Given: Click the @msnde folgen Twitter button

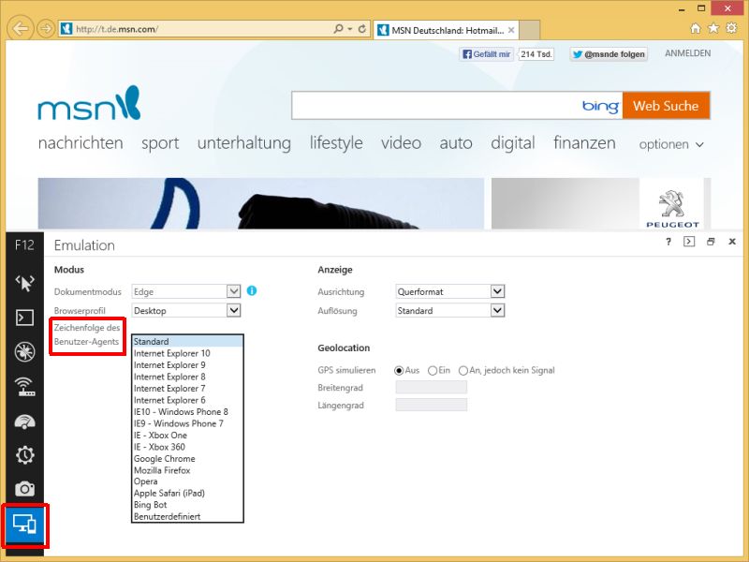Looking at the screenshot, I should click(609, 54).
